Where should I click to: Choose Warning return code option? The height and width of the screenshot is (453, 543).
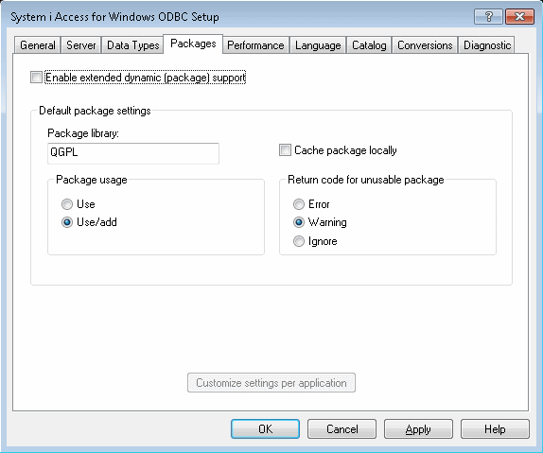[299, 222]
